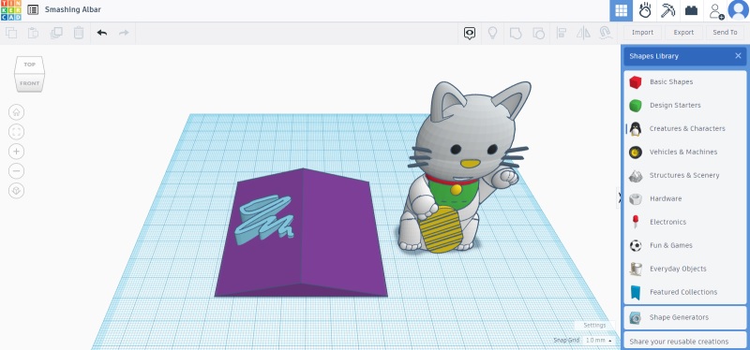Open the Snap Grid 1.0 mm dropdown
Viewport: 750px width, 350px height.
click(598, 341)
